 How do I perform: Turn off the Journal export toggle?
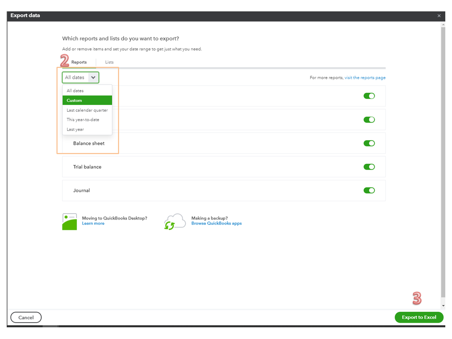coord(369,191)
